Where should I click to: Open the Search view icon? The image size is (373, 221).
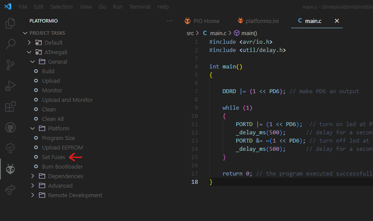pos(10,44)
